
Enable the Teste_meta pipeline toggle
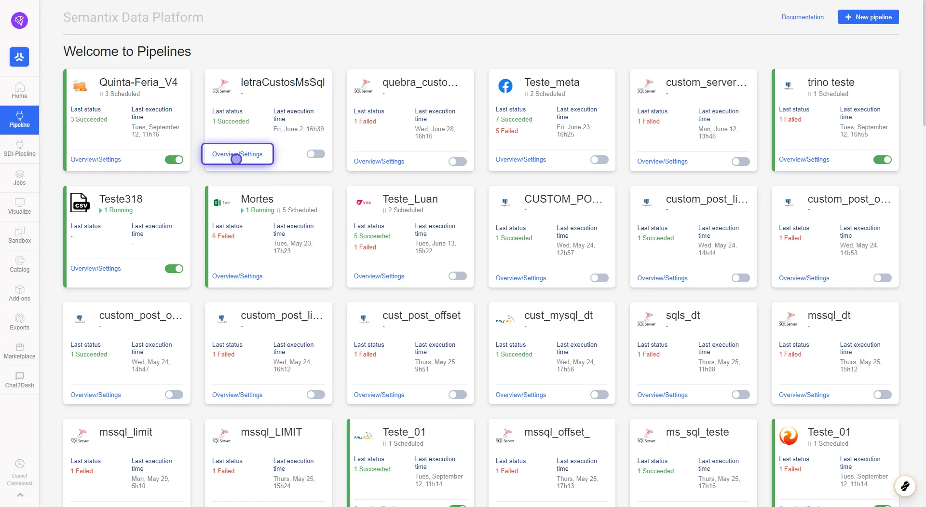(x=599, y=160)
